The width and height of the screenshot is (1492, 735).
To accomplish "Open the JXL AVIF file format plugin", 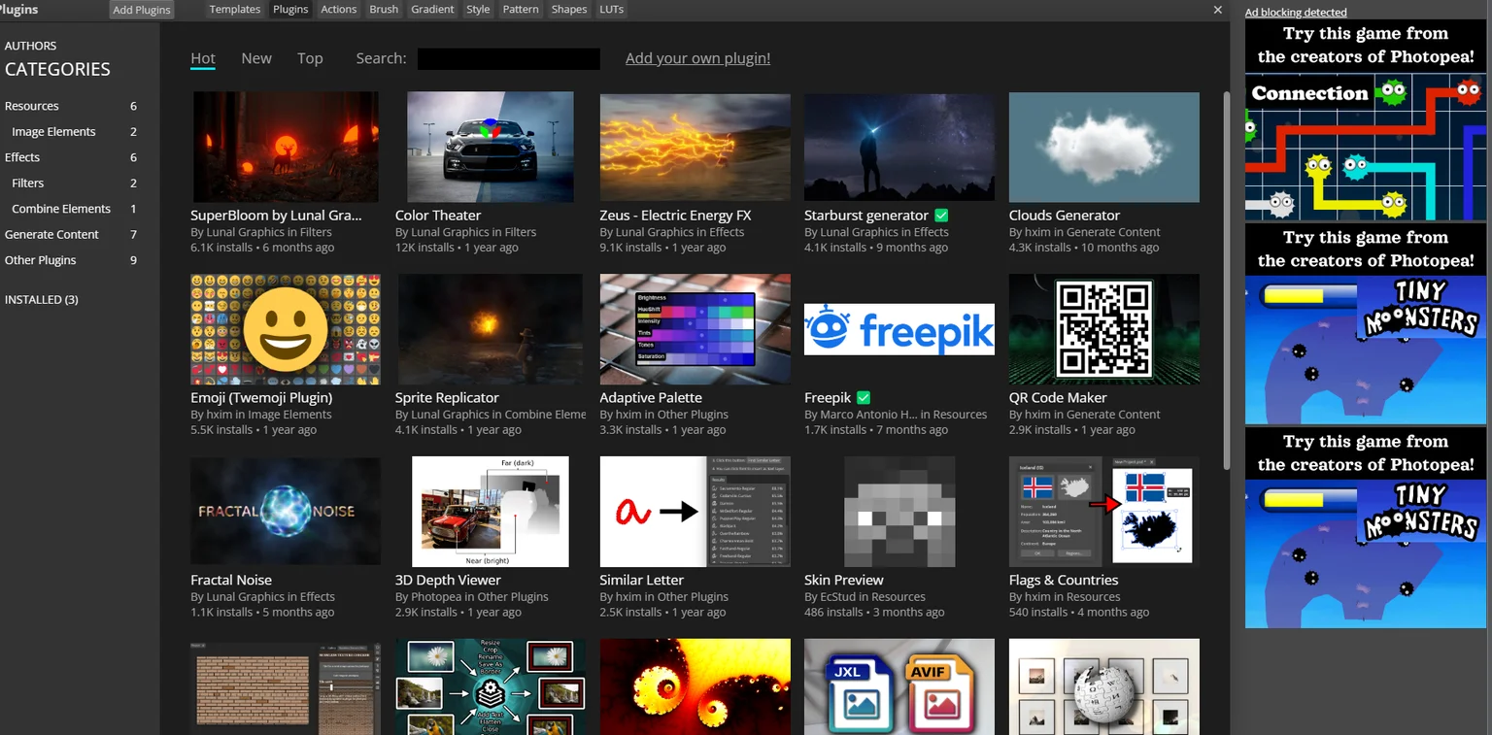I will point(899,686).
